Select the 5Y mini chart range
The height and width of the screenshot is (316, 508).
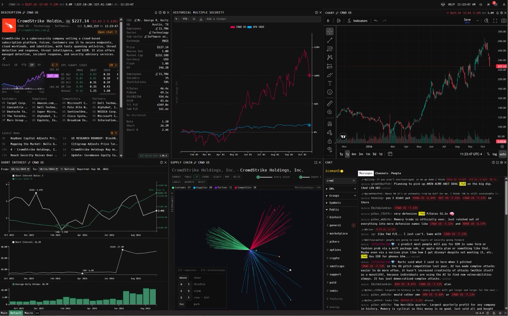(39, 65)
